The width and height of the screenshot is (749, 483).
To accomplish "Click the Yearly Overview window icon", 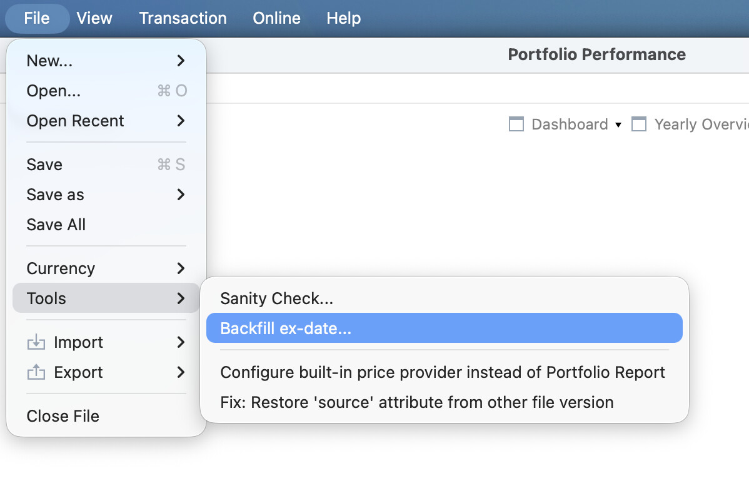I will pos(639,125).
